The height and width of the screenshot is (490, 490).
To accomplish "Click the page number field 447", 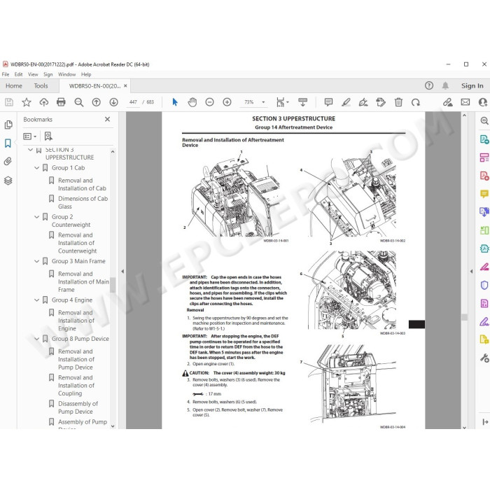I will point(133,102).
